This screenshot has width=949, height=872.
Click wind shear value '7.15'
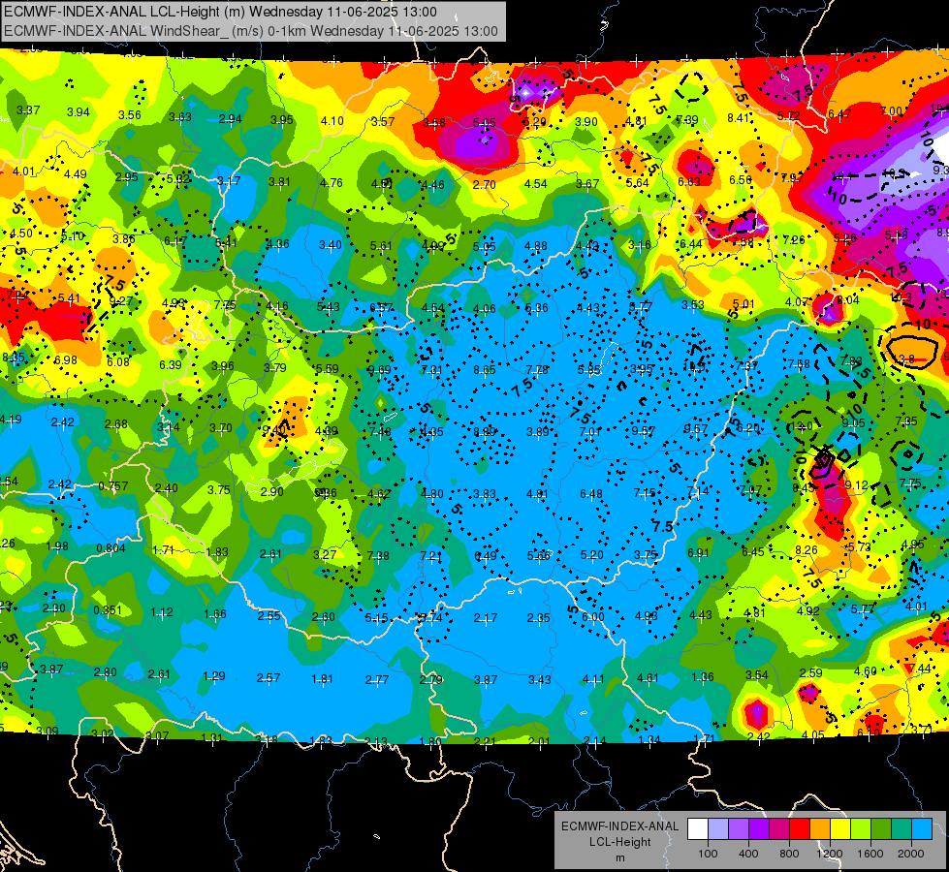click(644, 492)
